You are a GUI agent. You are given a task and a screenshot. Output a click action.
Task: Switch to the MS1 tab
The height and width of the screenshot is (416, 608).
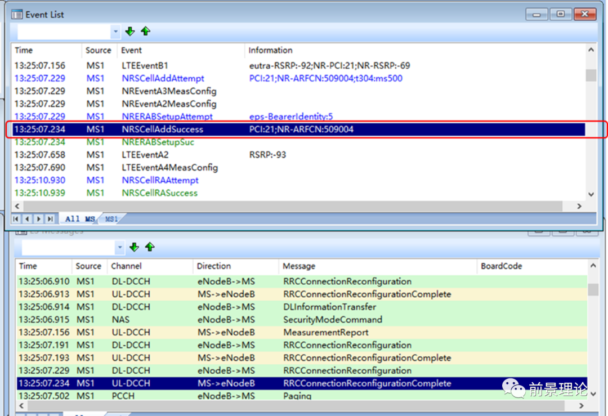point(111,219)
